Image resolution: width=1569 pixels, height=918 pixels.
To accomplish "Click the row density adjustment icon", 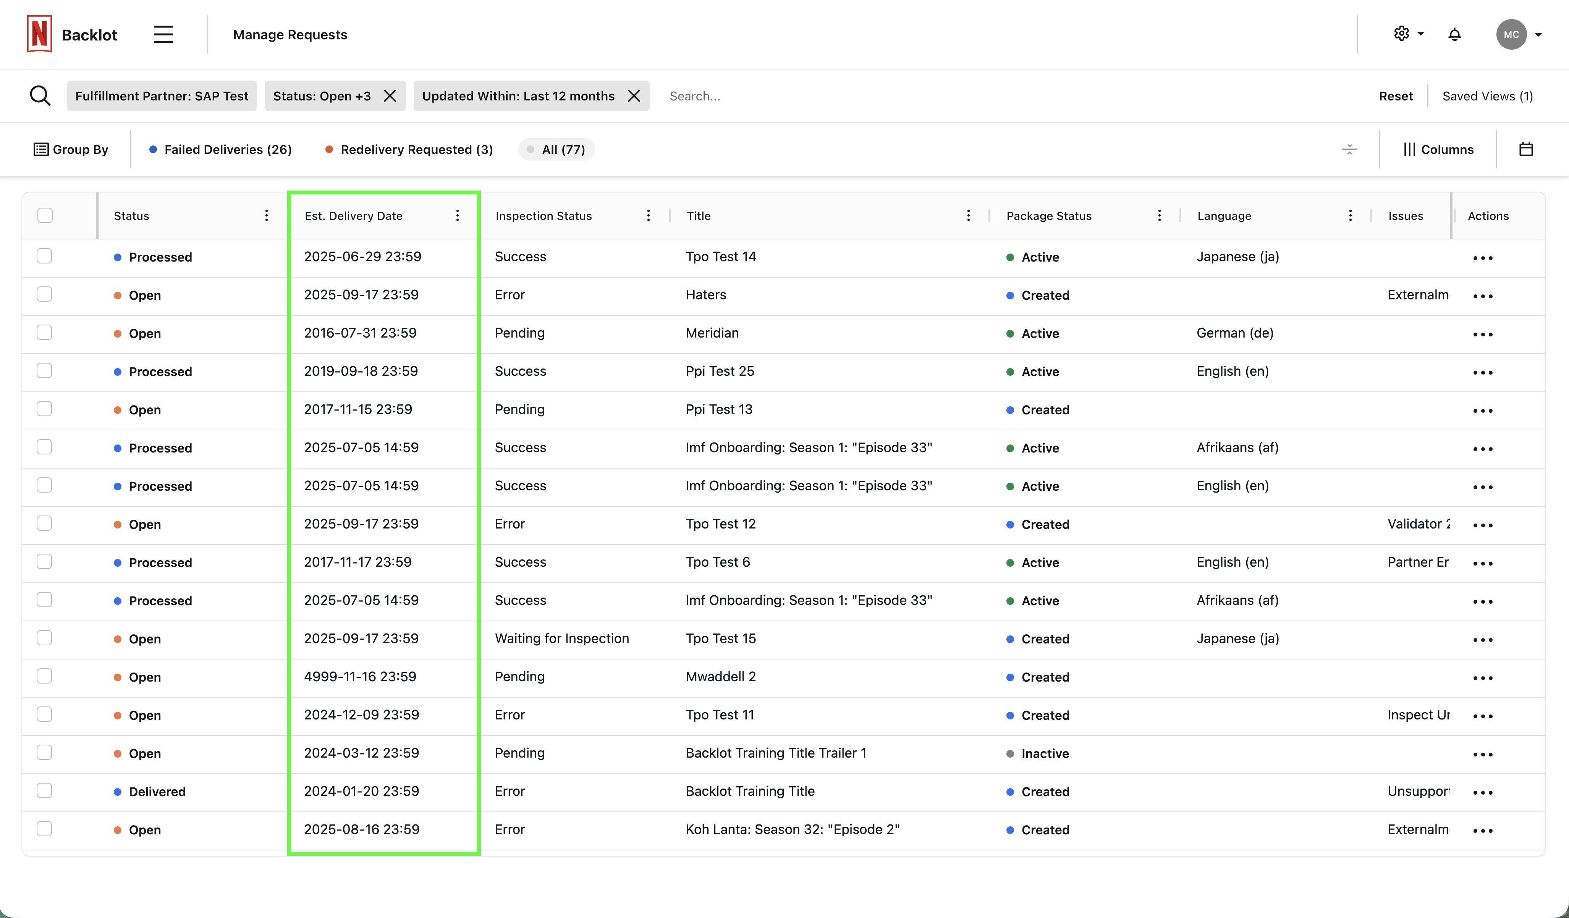I will [x=1349, y=149].
